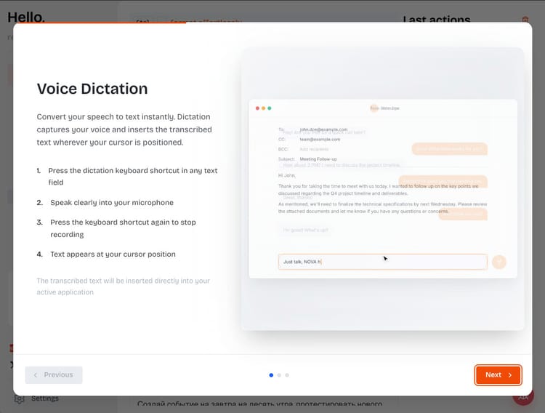Select the first pagination dot

pyautogui.click(x=271, y=375)
